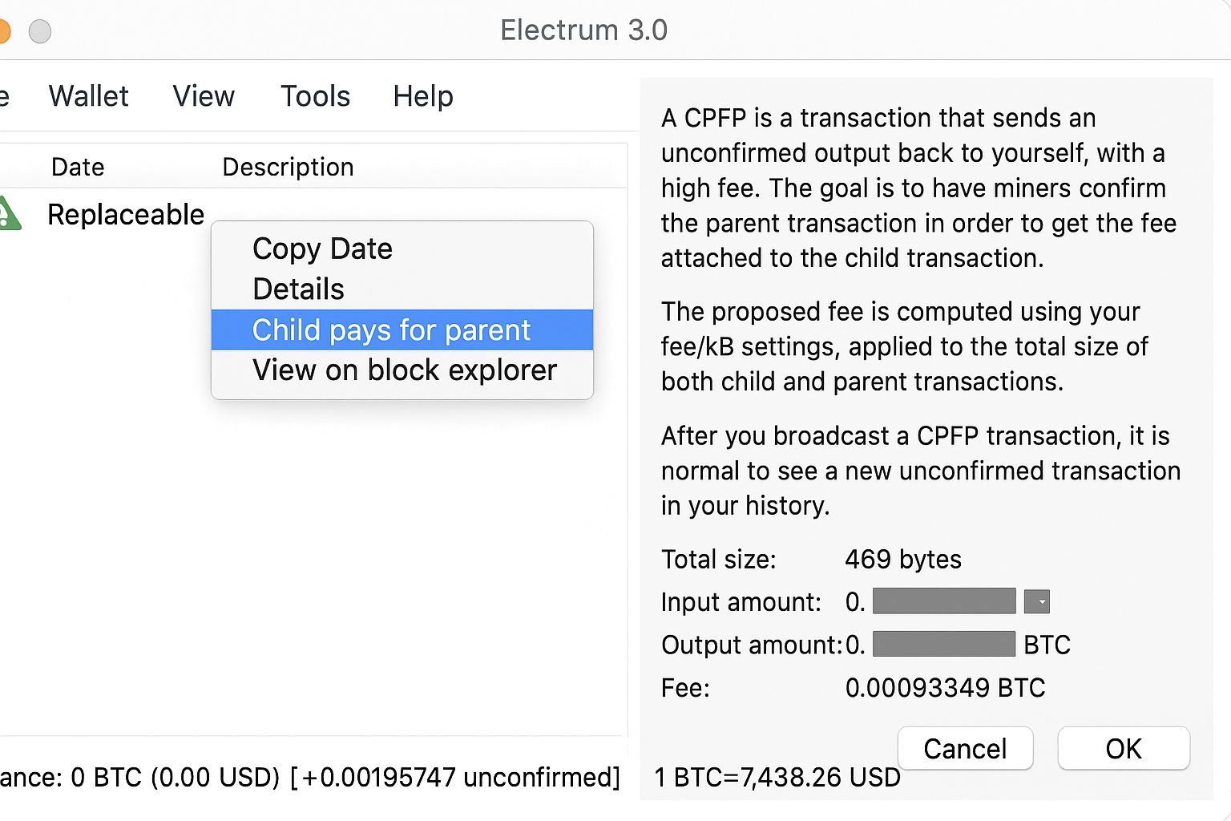This screenshot has height=821, width=1231.
Task: Open the View menu
Action: pyautogui.click(x=203, y=96)
